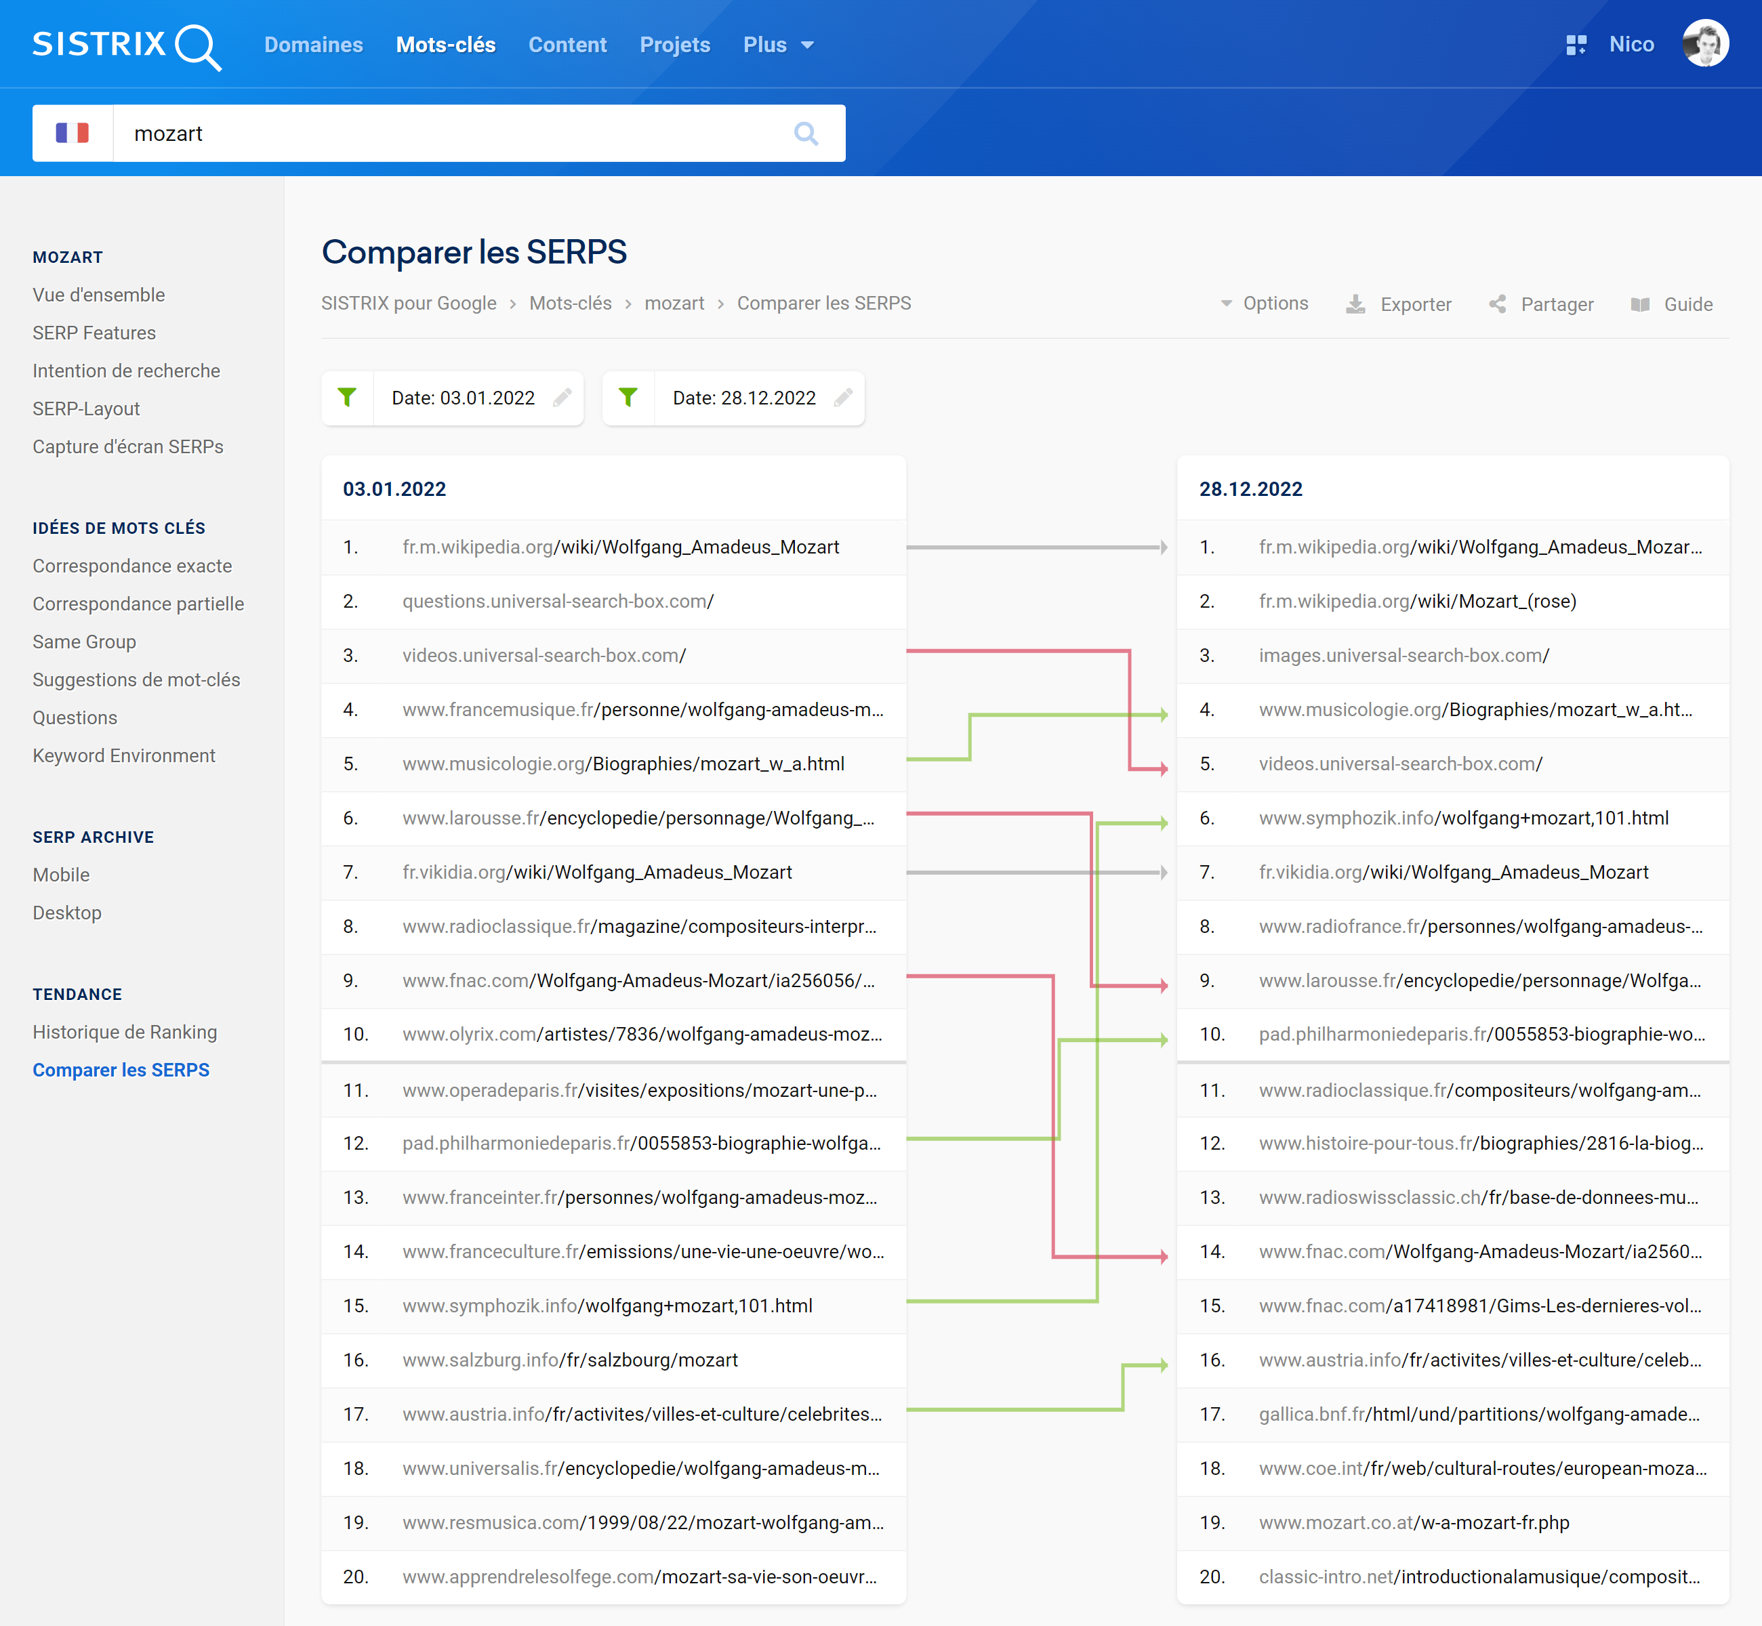Click Guide label
This screenshot has width=1762, height=1626.
pos(1688,304)
